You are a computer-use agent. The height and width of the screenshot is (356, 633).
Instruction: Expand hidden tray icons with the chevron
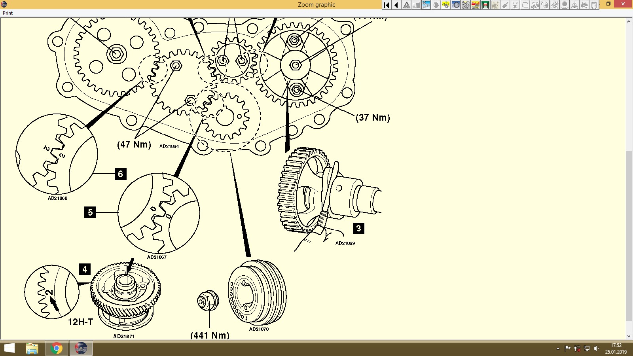[x=558, y=348]
